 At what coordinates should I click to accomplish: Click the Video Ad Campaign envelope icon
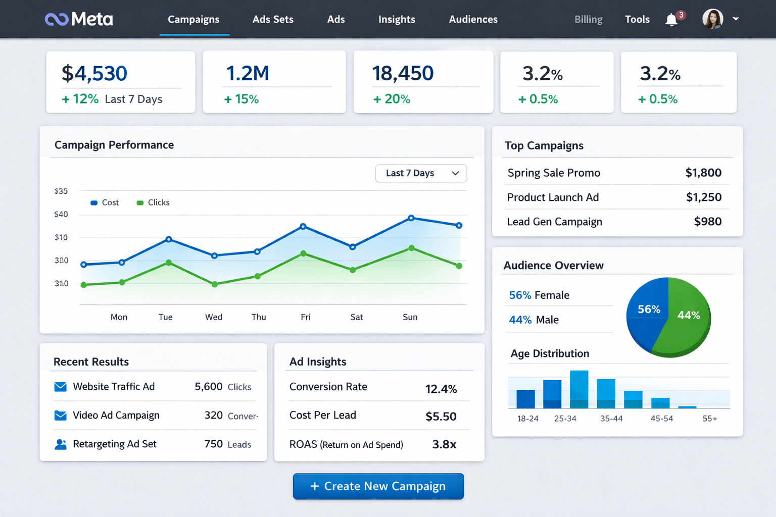pos(61,416)
